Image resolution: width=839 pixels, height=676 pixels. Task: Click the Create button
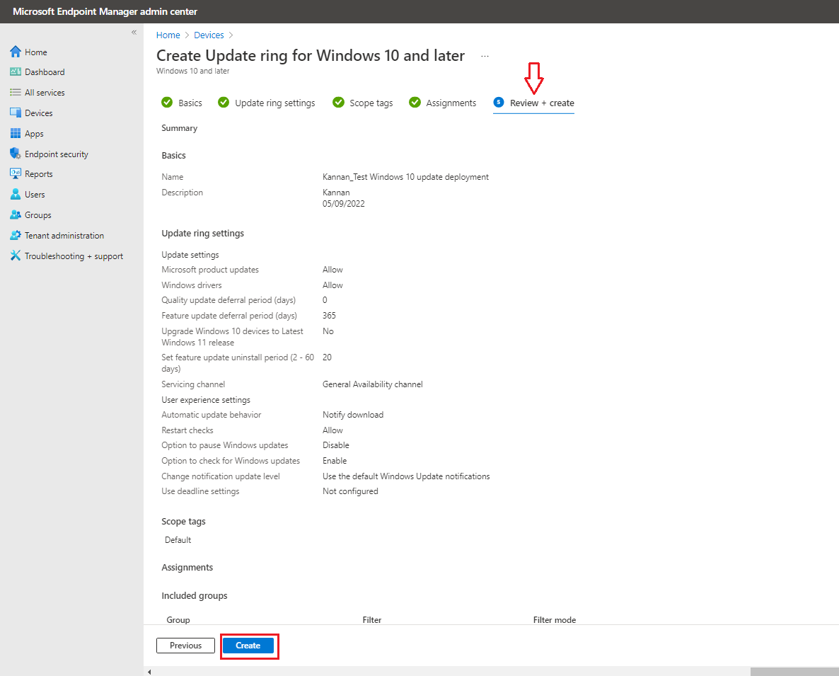[x=248, y=646]
